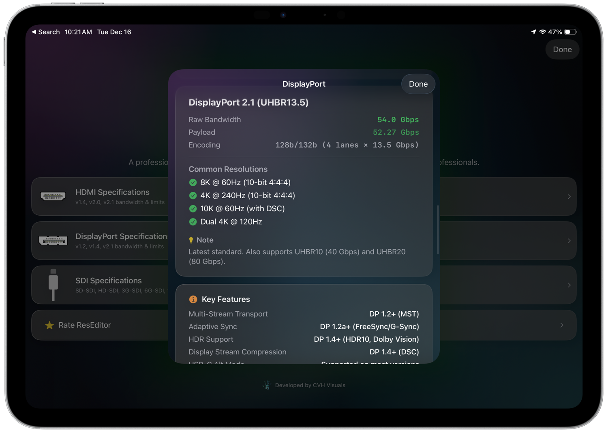The height and width of the screenshot is (433, 608).
Task: Click the modal scroll indicator
Action: click(438, 229)
